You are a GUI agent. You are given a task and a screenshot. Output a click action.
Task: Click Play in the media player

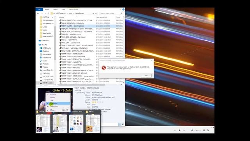[x=180, y=130]
